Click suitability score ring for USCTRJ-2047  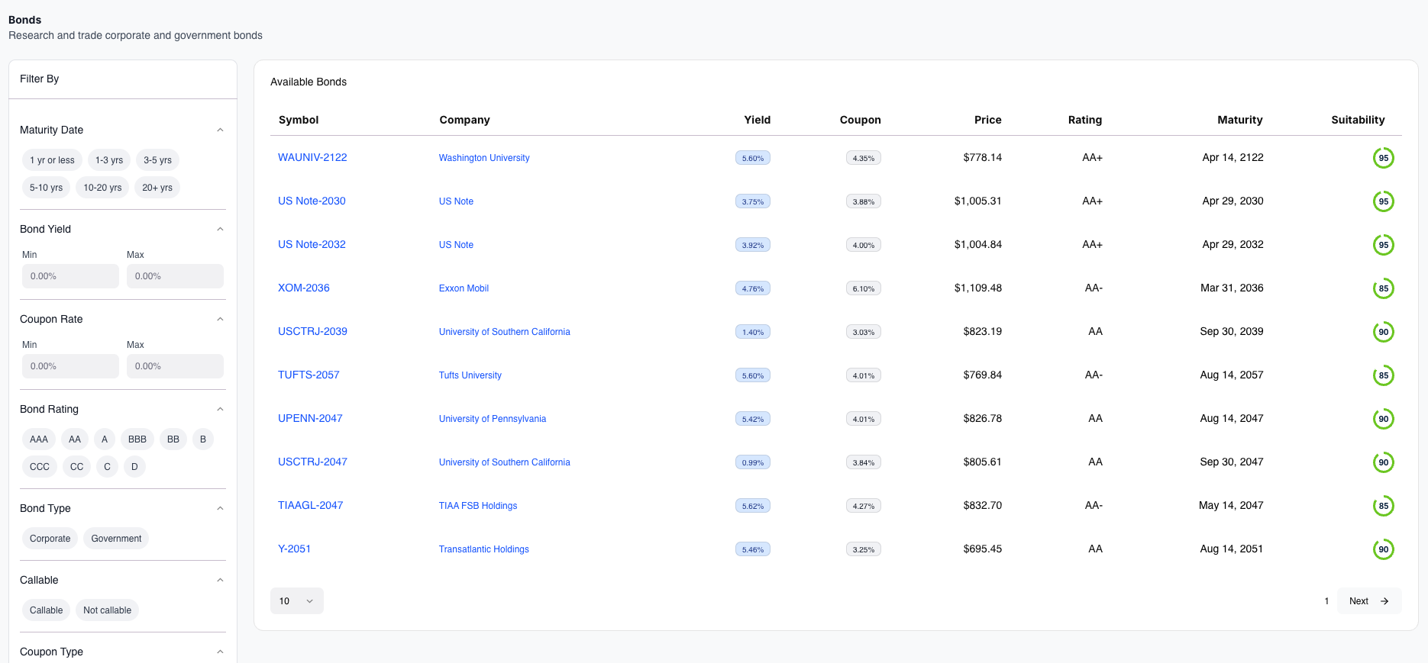point(1383,462)
